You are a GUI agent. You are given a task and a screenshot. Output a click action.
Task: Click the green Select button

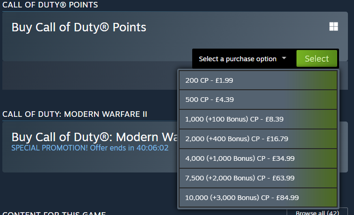[x=317, y=58]
